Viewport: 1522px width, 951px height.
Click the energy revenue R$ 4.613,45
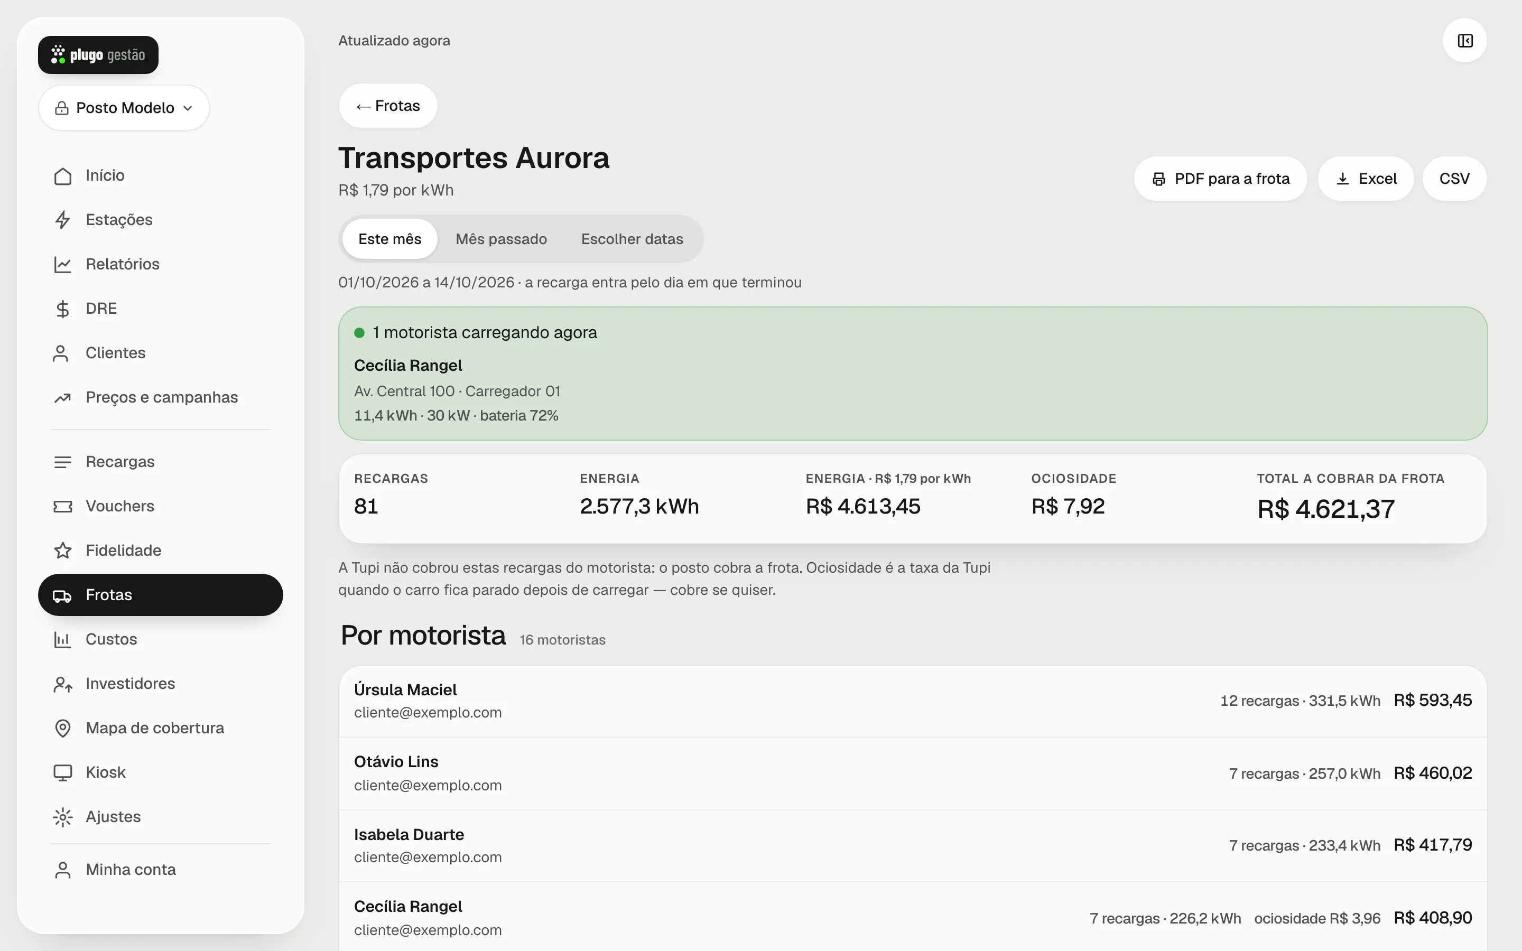(x=863, y=506)
